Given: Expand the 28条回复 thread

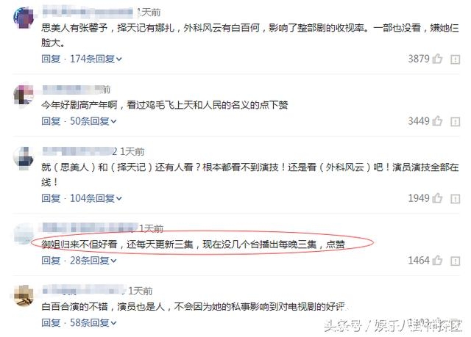Looking at the screenshot, I should pyautogui.click(x=93, y=261).
